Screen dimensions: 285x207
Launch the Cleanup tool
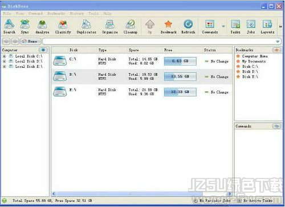(131, 27)
